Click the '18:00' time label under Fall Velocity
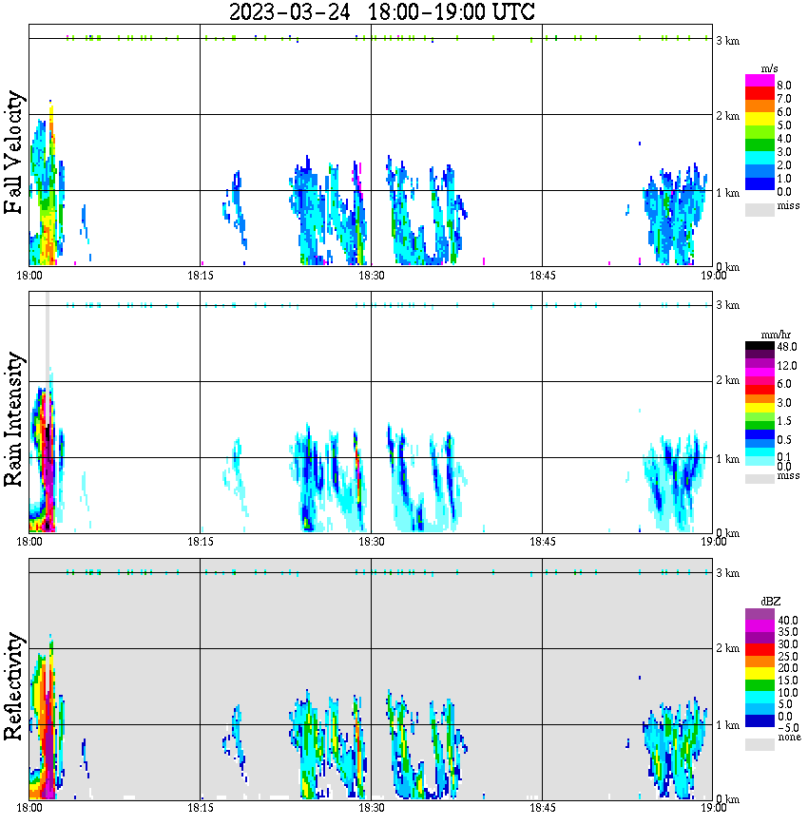This screenshot has width=808, height=825. coord(29,276)
